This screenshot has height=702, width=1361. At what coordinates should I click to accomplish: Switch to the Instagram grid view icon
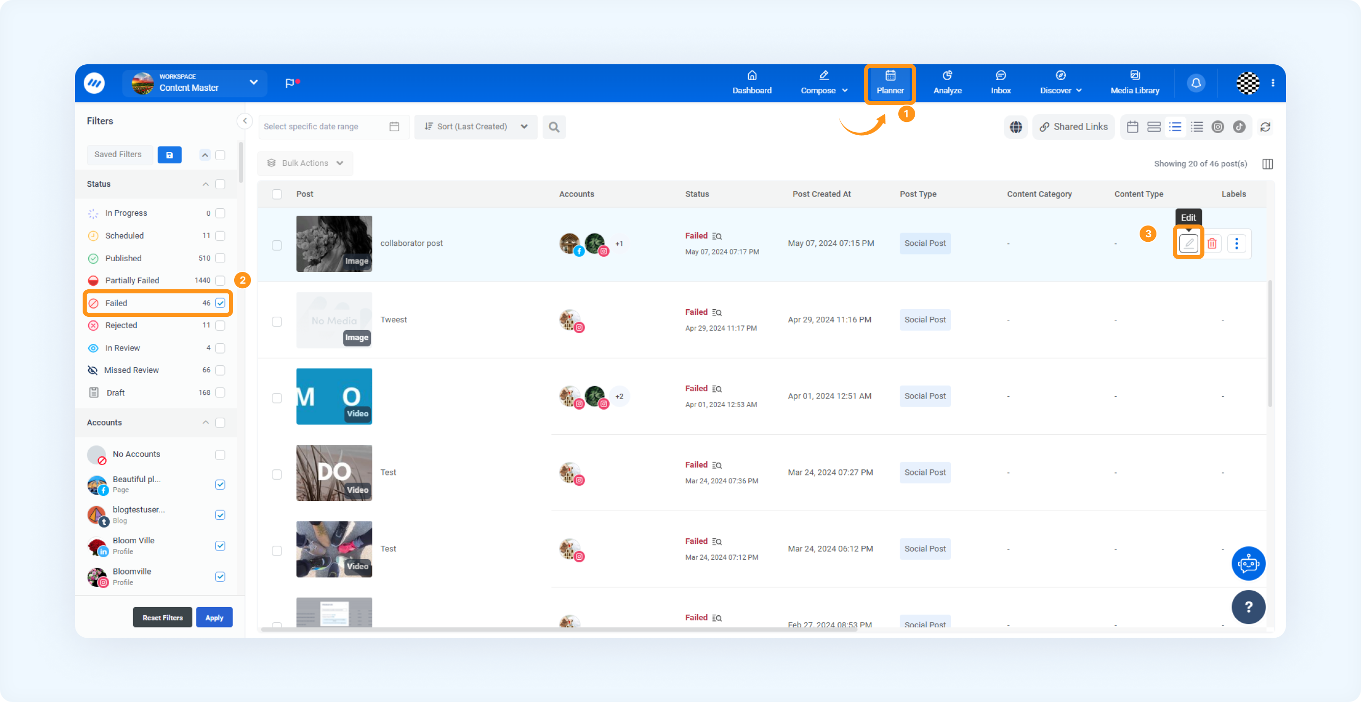tap(1217, 127)
